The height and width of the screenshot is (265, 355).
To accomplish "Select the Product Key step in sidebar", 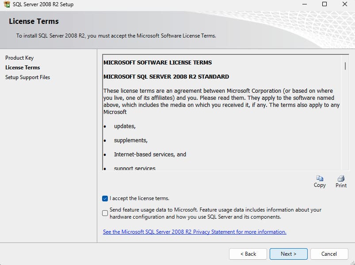I will pyautogui.click(x=19, y=58).
